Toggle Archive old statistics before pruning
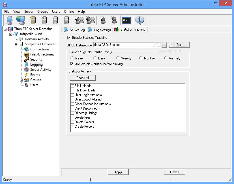The width and height of the screenshot is (234, 184). coord(72,64)
